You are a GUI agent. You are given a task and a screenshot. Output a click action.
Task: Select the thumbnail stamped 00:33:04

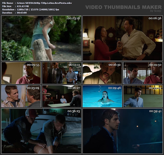point(143,96)
